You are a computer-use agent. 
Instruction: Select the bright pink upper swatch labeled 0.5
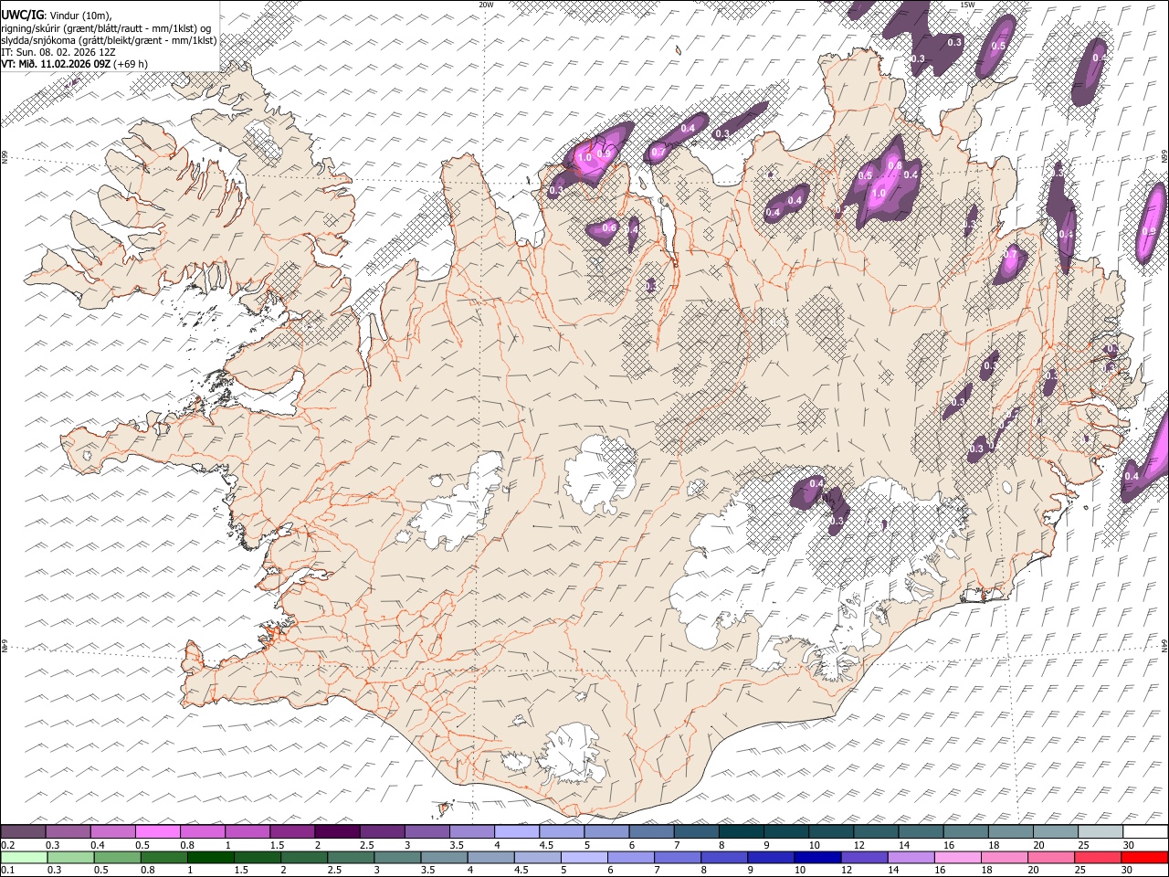(x=158, y=831)
